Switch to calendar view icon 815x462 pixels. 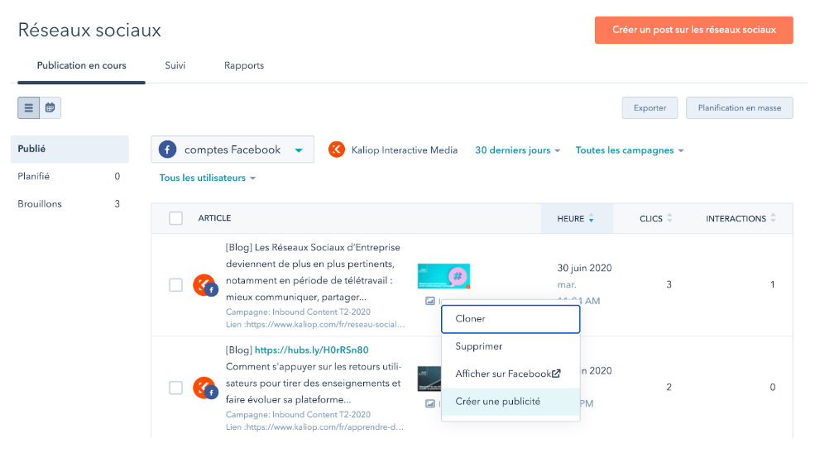50,107
